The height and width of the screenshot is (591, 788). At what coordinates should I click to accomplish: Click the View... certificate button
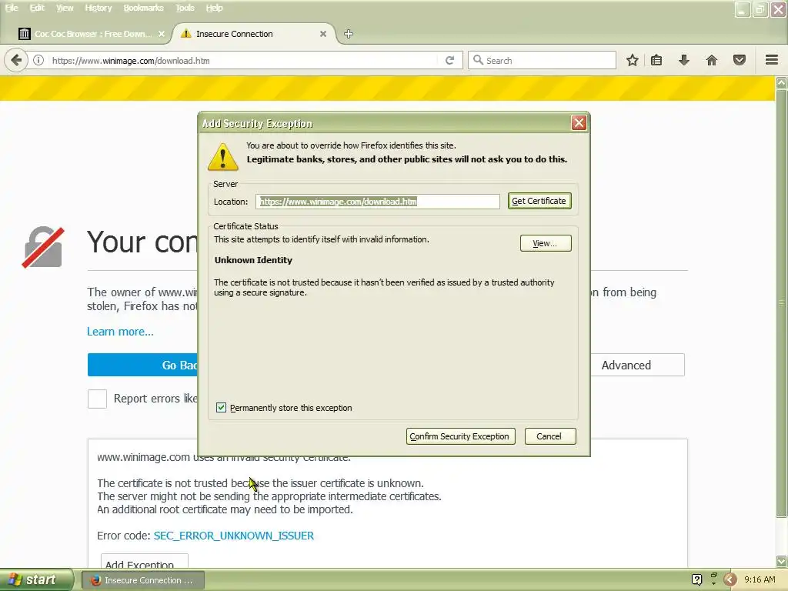(x=546, y=243)
